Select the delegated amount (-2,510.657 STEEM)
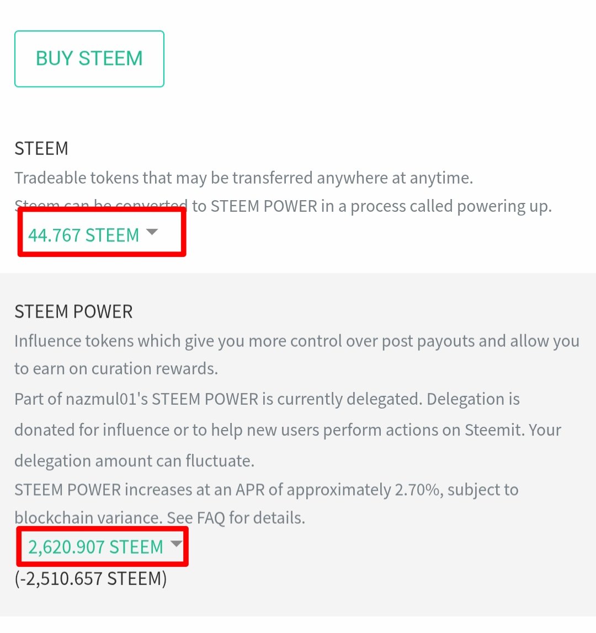This screenshot has height=633, width=596. tap(91, 578)
